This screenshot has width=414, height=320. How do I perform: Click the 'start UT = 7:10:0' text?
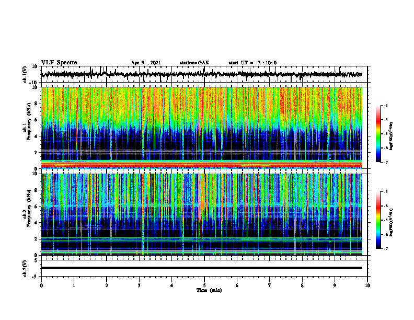click(x=252, y=63)
